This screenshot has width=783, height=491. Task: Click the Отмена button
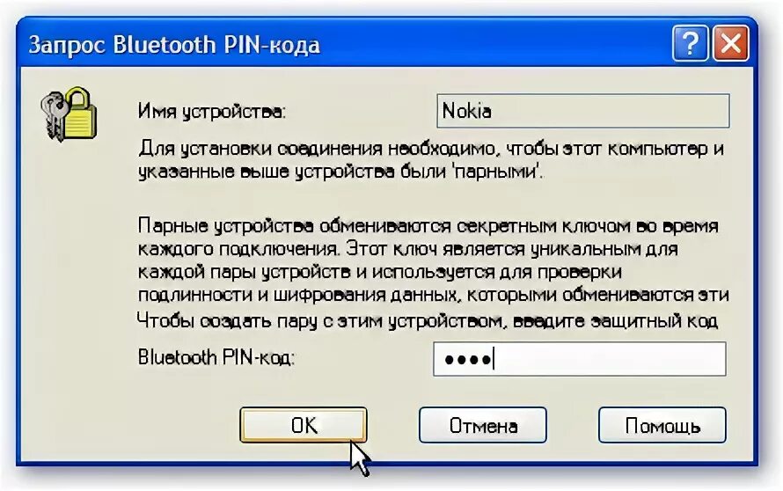(483, 425)
